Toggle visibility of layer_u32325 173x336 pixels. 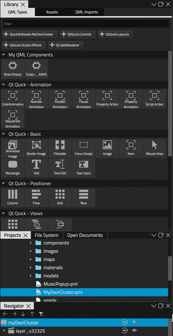(x=134, y=331)
